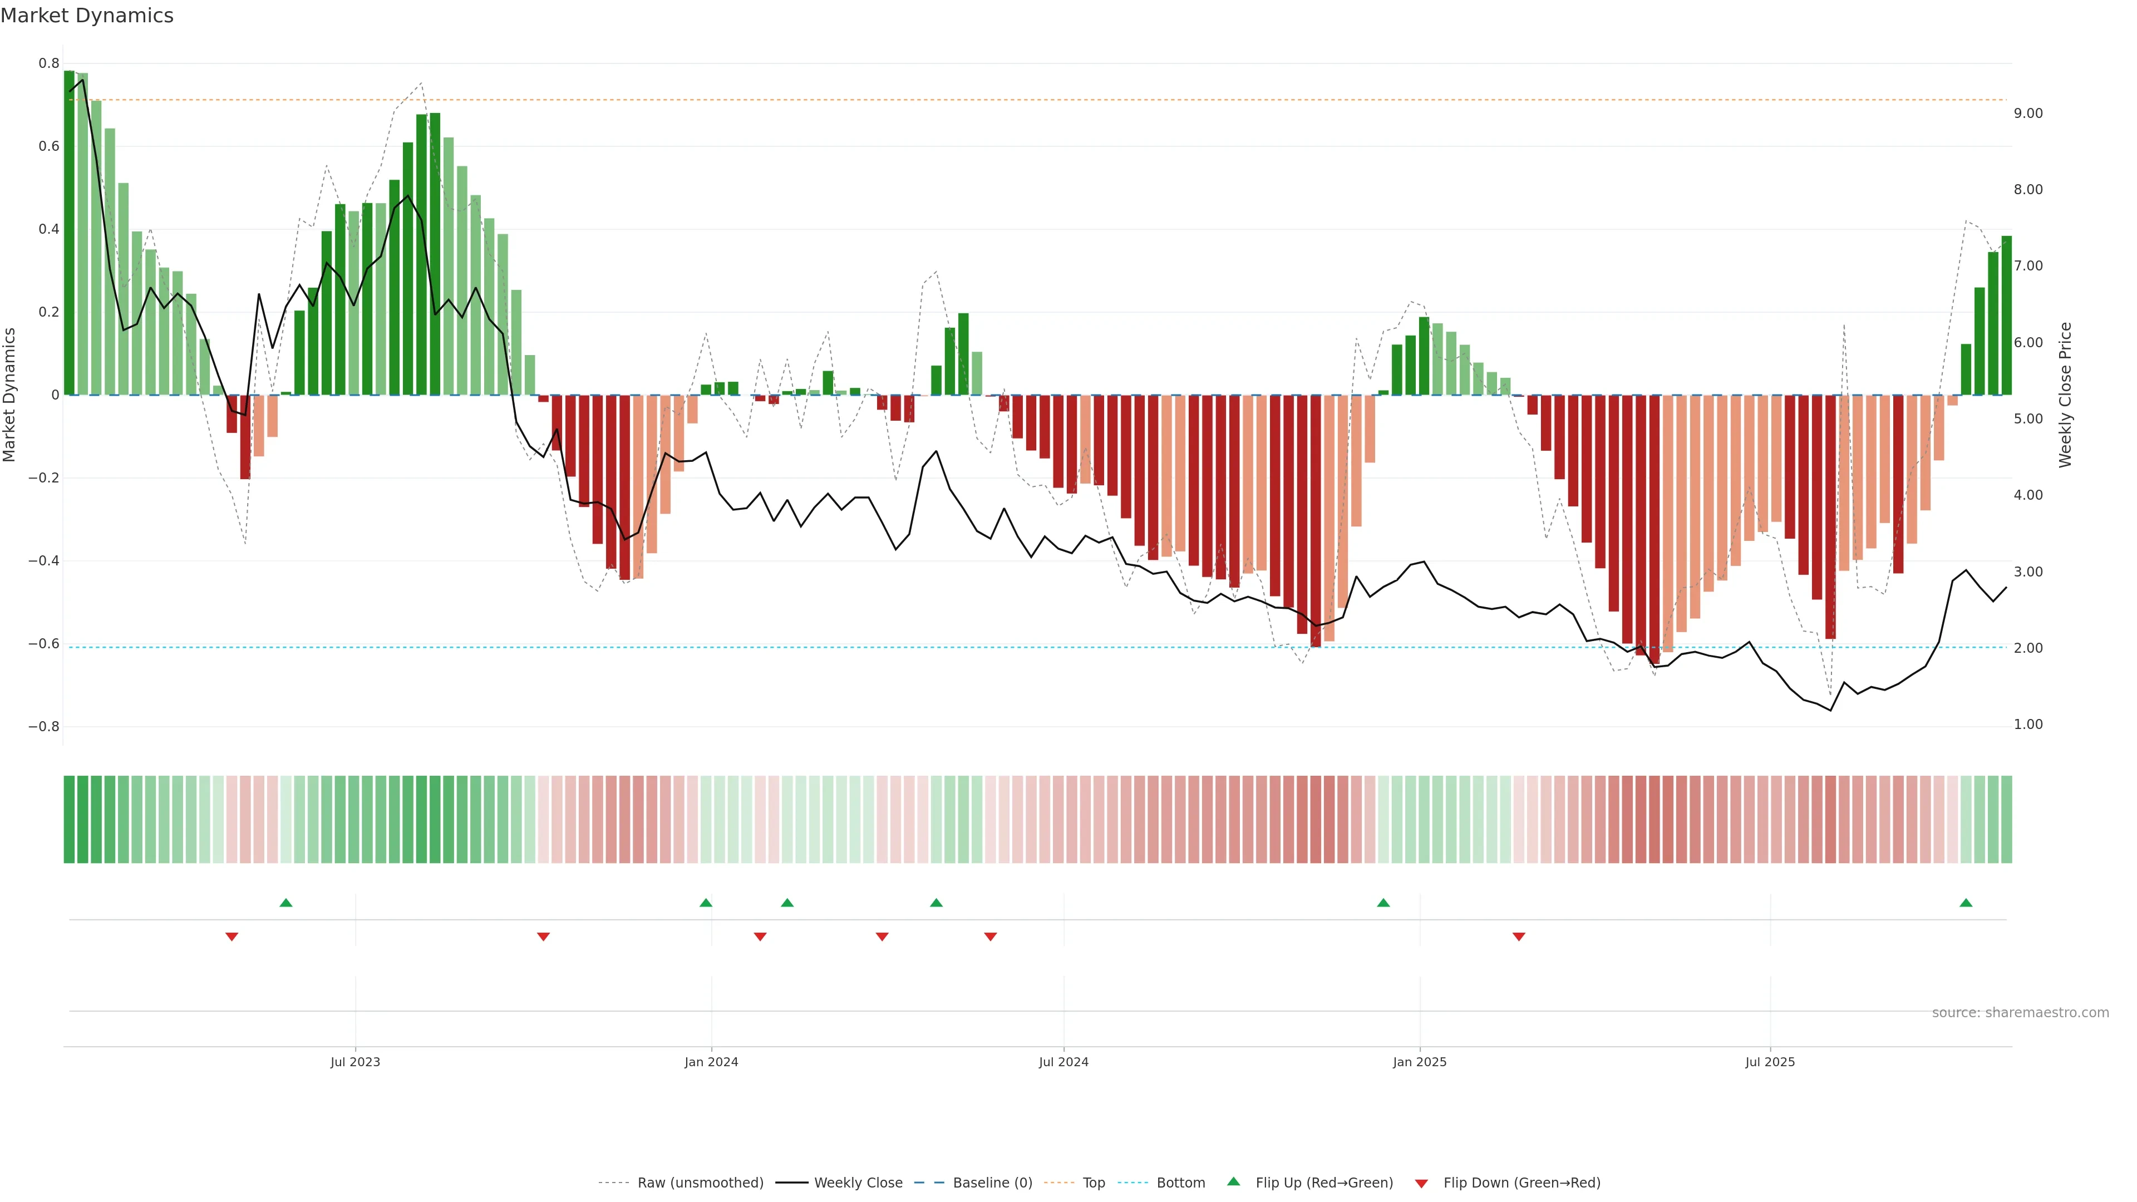Click the Top legend entry
Viewport: 2137px width, 1202px height.
pos(1094,1183)
